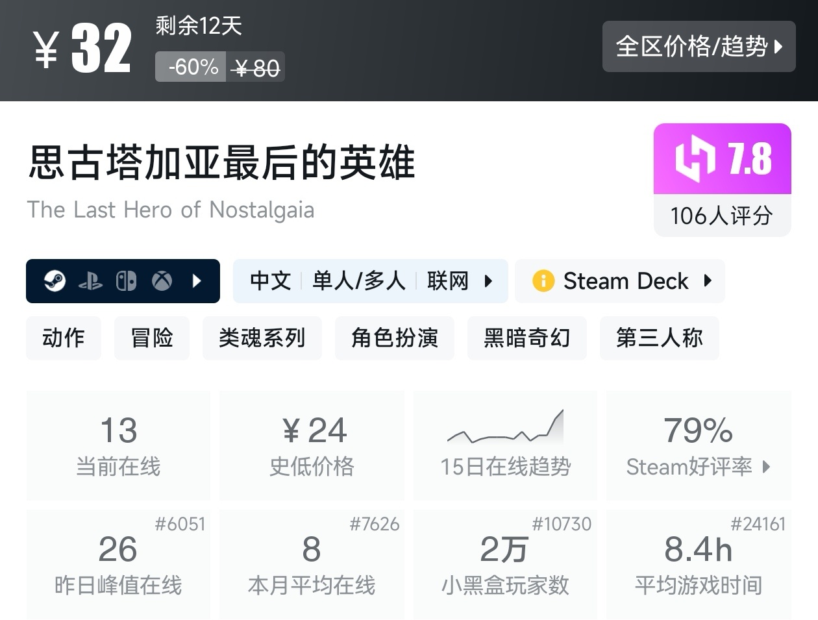The width and height of the screenshot is (818, 620).
Task: Open the 类魂系列 tag
Action: click(x=262, y=338)
